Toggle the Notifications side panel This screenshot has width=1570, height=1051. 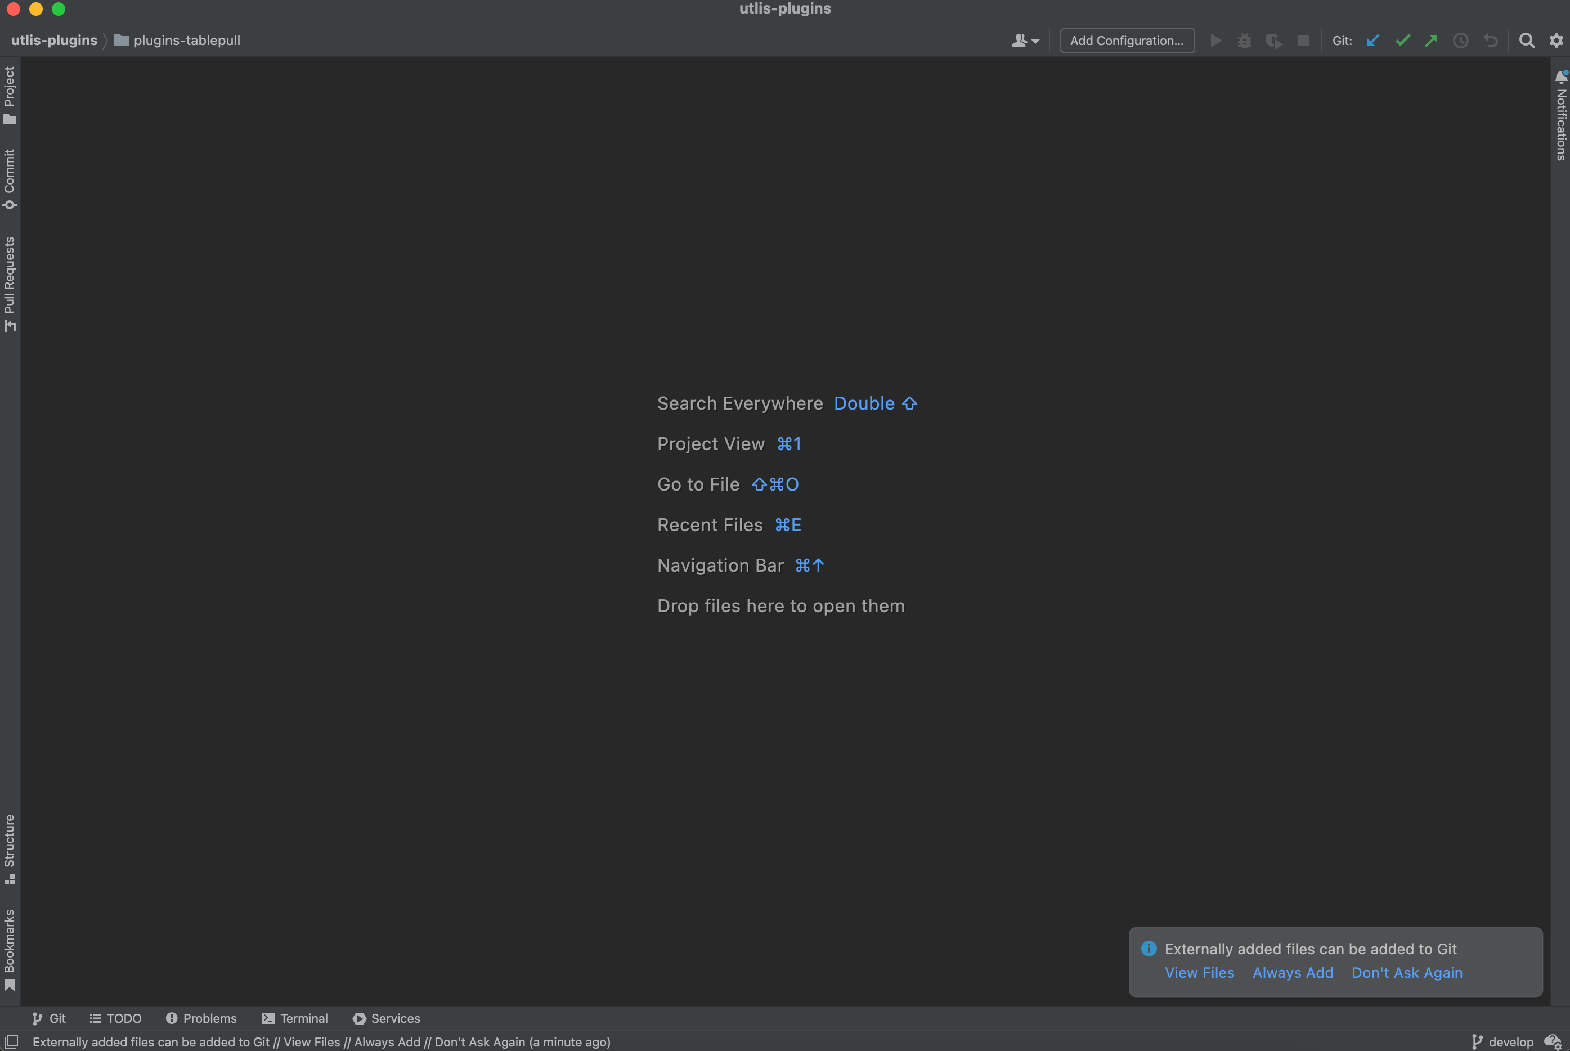[x=1560, y=115]
